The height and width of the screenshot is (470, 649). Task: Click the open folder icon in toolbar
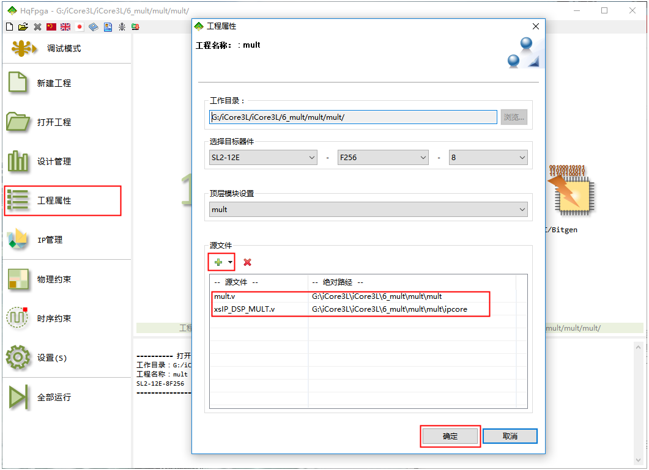[x=23, y=27]
